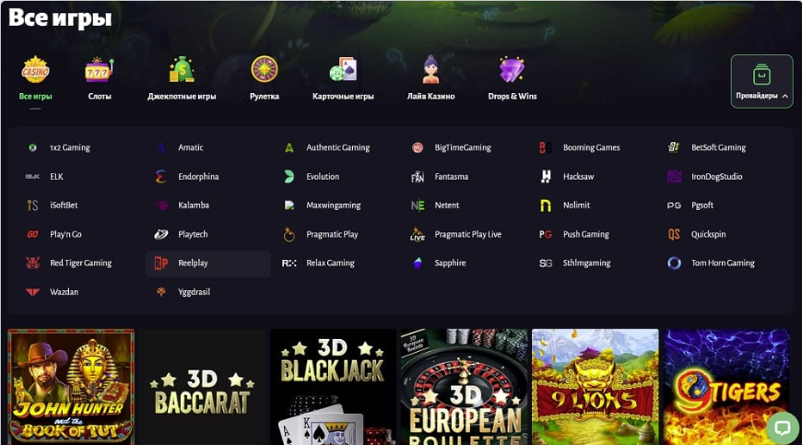
Task: Launch the 9 Tigers game tile
Action: point(726,387)
